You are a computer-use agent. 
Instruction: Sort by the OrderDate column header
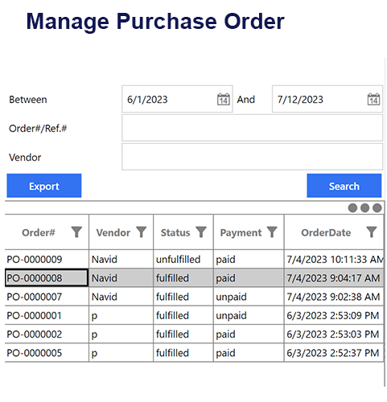pyautogui.click(x=326, y=232)
